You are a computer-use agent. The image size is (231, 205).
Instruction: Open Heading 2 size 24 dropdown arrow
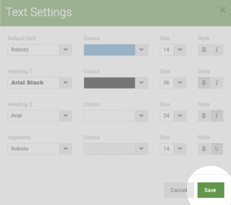(x=180, y=116)
